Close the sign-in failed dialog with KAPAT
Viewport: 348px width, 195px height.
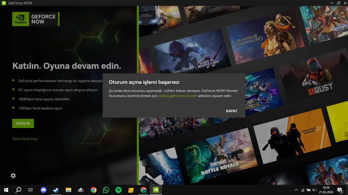tap(232, 111)
